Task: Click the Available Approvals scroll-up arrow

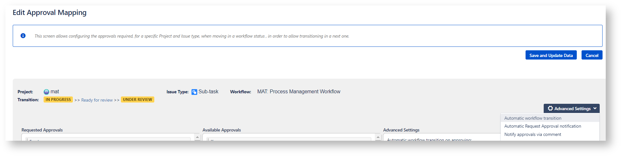Action: [x=378, y=137]
